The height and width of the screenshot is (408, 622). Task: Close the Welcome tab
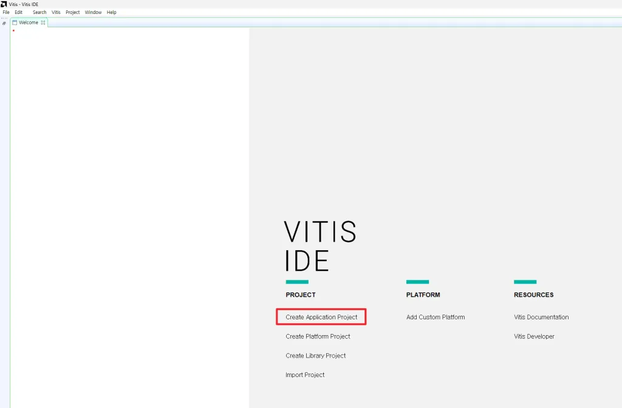43,22
